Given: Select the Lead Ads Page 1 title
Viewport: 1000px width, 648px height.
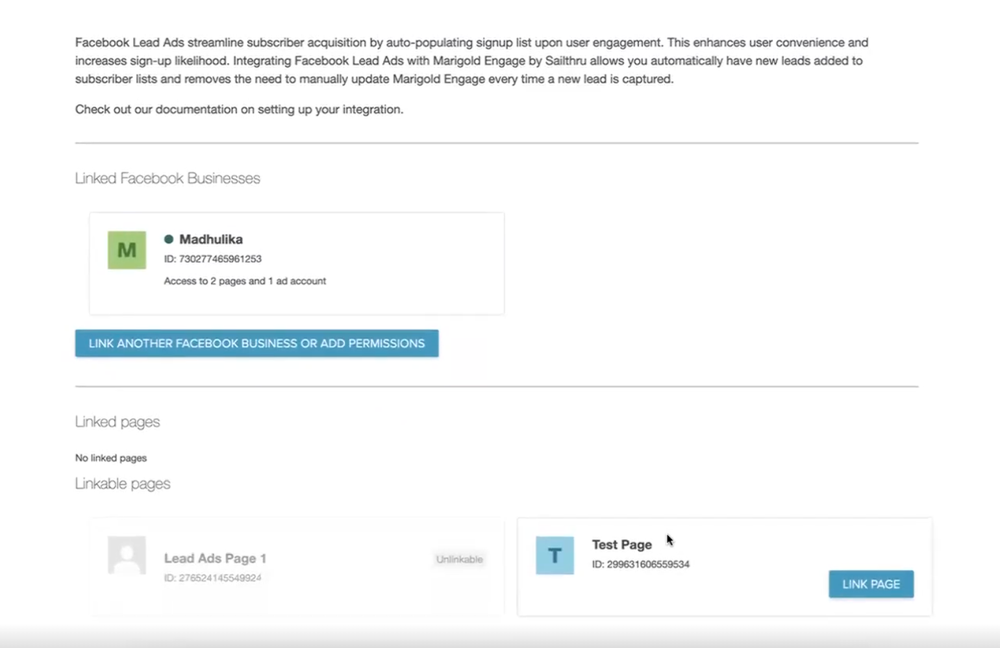Looking at the screenshot, I should 215,558.
